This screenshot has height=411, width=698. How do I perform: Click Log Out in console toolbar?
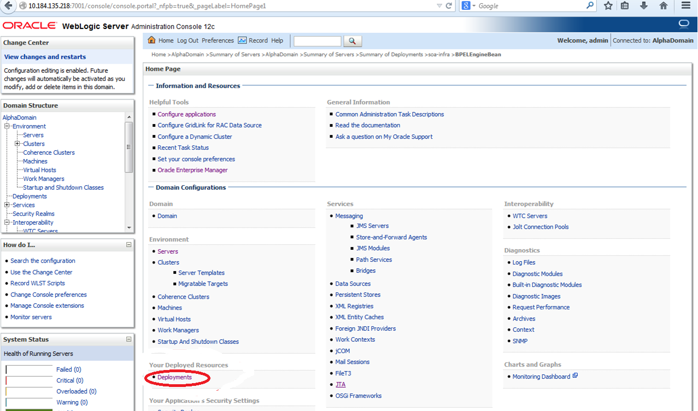coord(187,40)
